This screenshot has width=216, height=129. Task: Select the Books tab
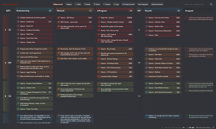pos(87,4)
